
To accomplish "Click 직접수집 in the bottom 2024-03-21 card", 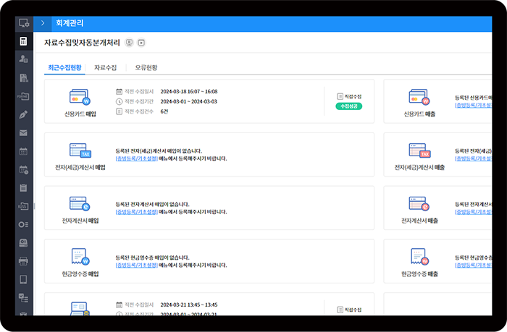I will click(x=349, y=310).
